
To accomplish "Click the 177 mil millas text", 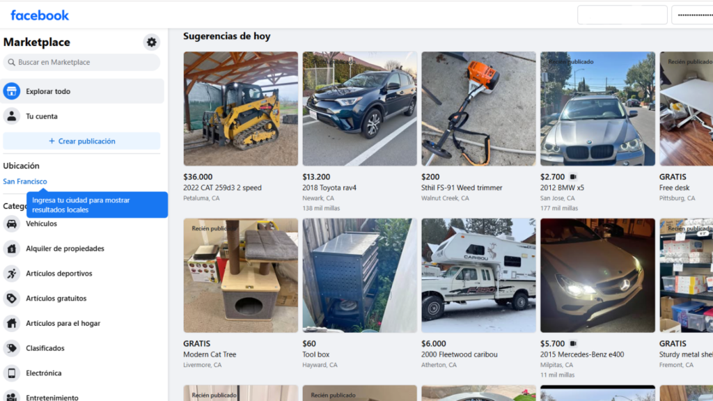I will [x=559, y=208].
